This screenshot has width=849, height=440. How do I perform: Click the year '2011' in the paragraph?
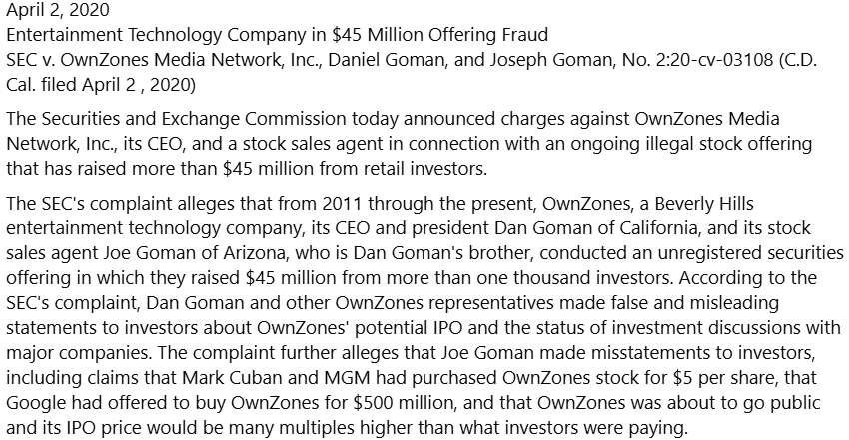[x=343, y=204]
